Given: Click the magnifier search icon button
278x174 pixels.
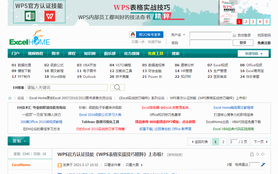Looking at the screenshot, I should (x=117, y=87).
